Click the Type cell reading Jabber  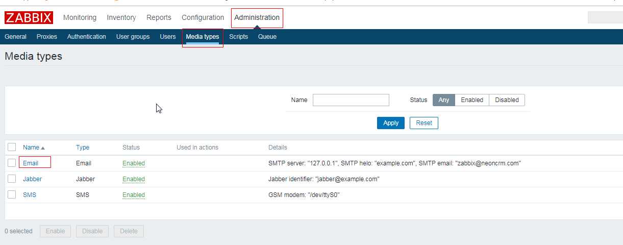pos(85,179)
